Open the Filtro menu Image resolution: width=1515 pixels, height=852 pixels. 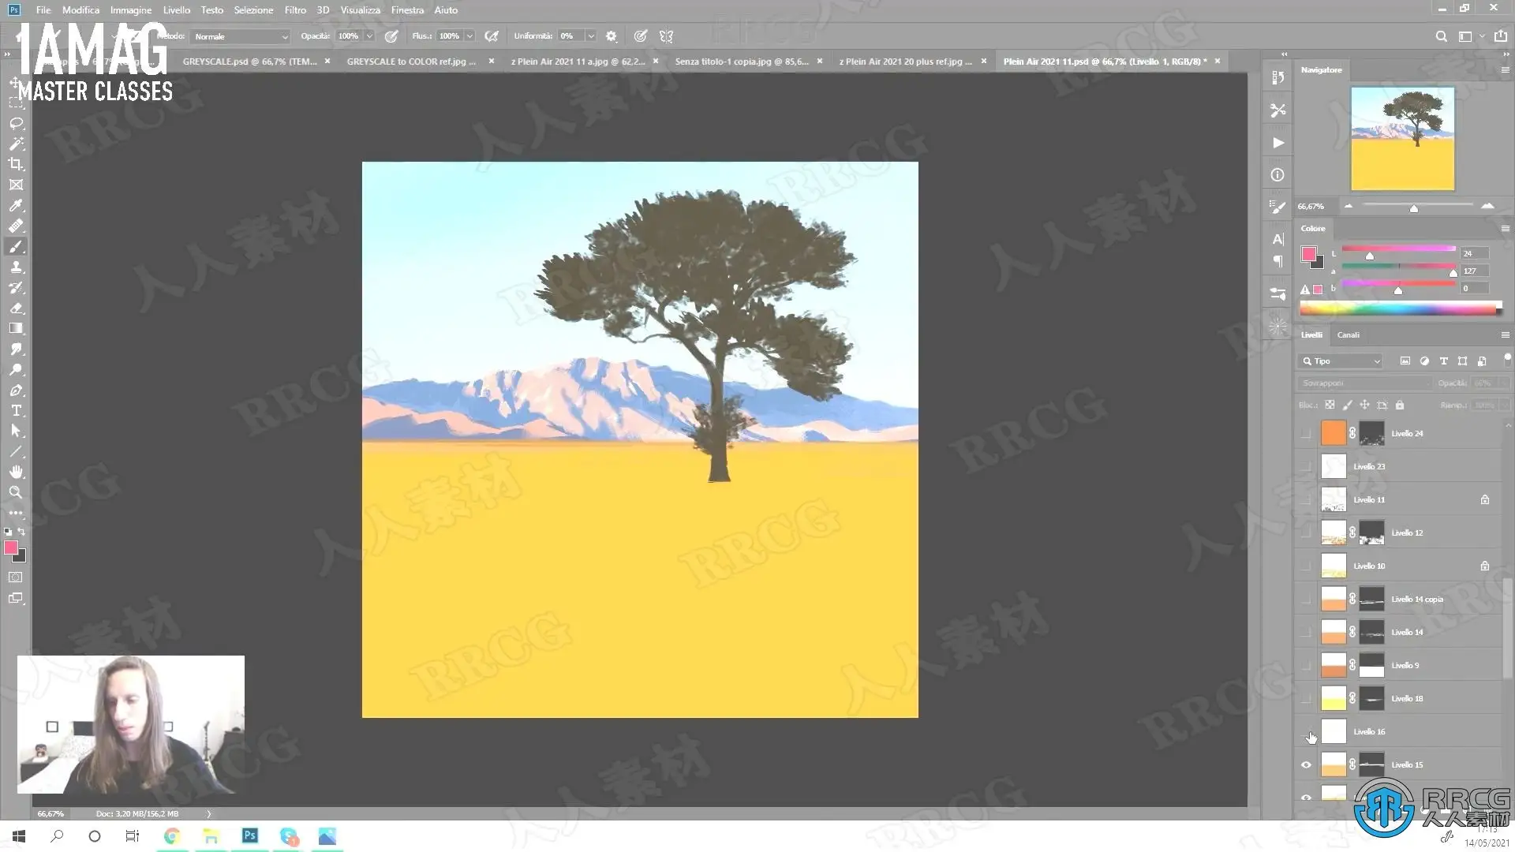[x=295, y=10]
